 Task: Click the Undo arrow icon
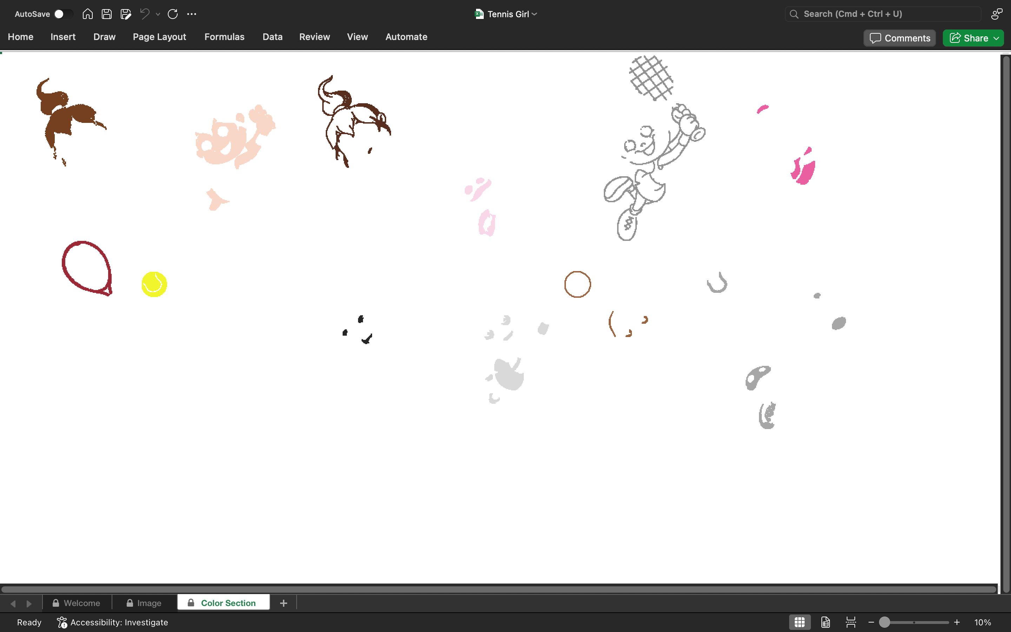coord(145,14)
